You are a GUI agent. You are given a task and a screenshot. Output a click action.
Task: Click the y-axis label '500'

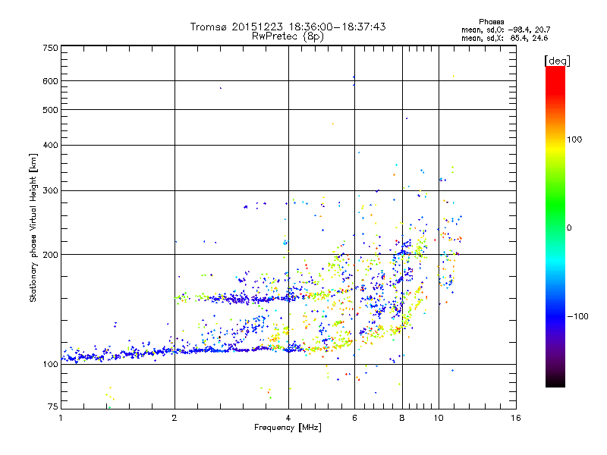(50, 110)
